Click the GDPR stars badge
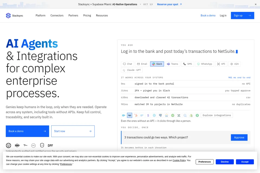This screenshot has height=173, width=260. (x=34, y=145)
